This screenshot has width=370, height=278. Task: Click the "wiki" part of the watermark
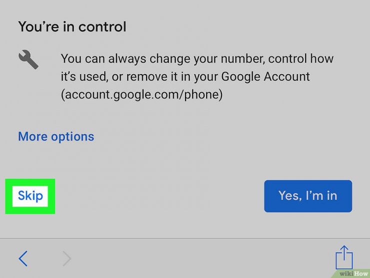pyautogui.click(x=346, y=273)
